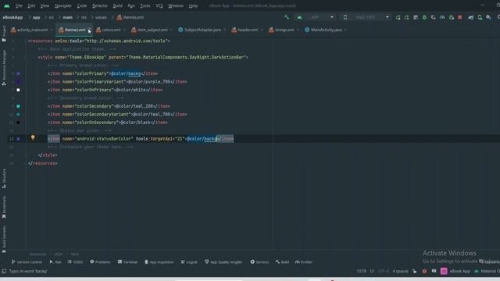
Task: Click the SDK Manager icon
Action: (x=488, y=17)
